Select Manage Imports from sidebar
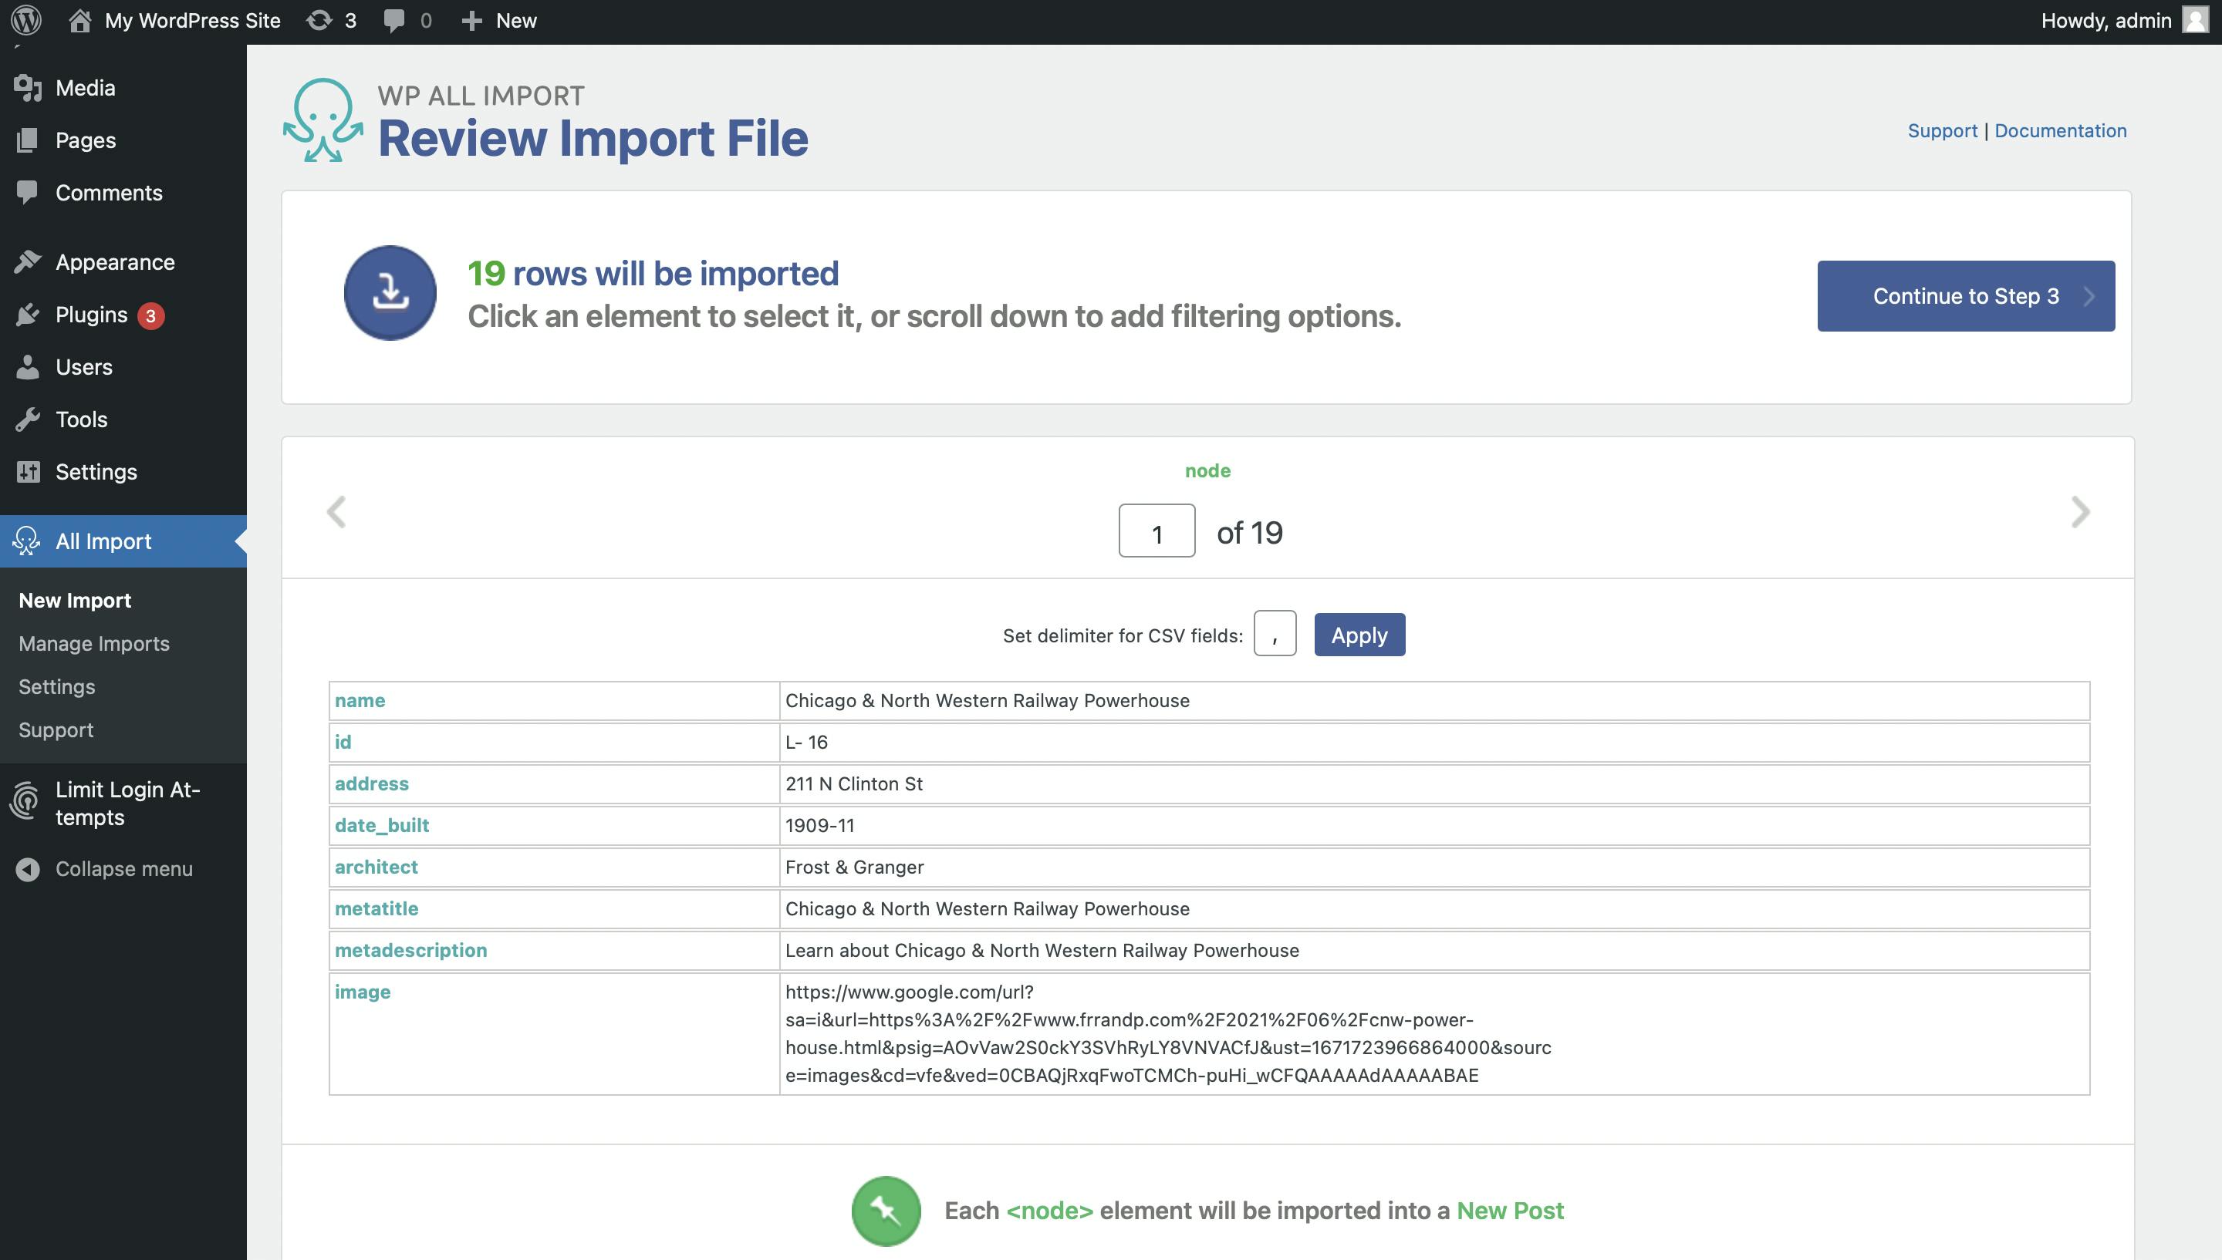2222x1260 pixels. [93, 642]
